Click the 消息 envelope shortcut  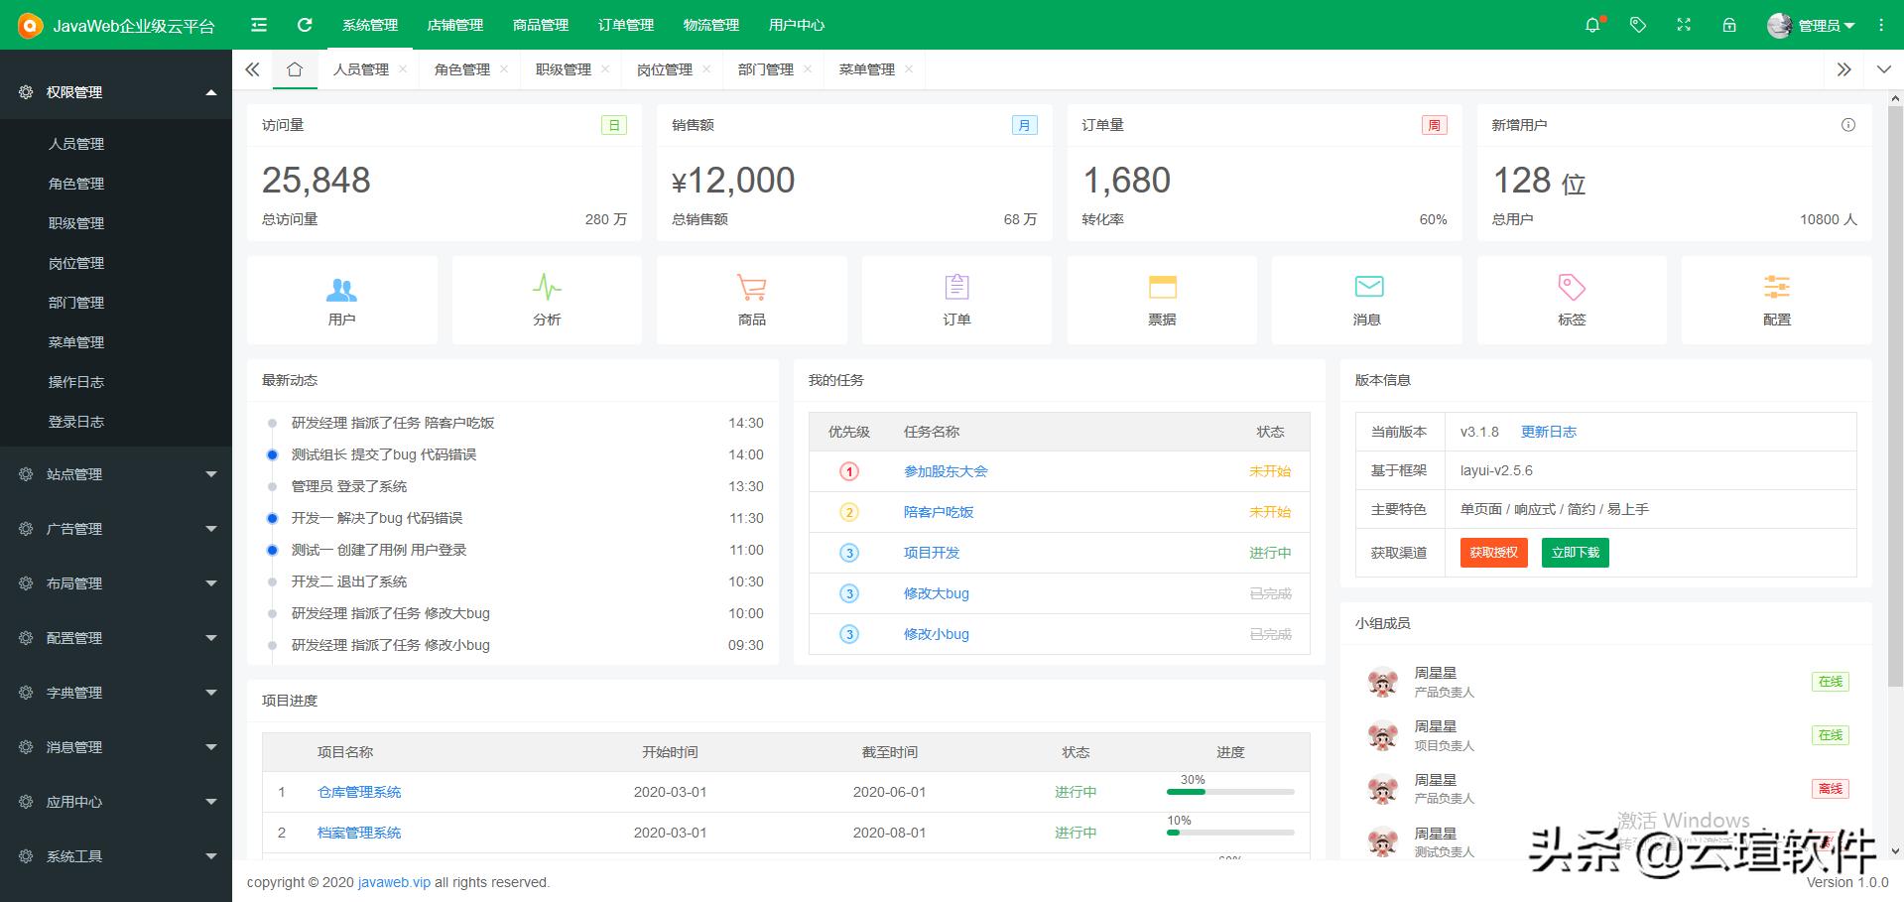[x=1367, y=300]
